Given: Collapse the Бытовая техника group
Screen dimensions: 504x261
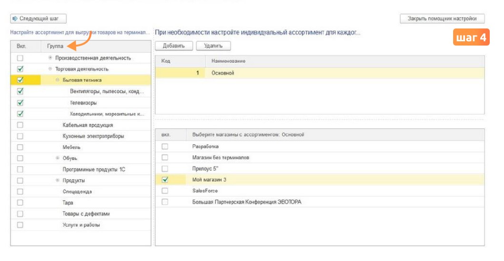Looking at the screenshot, I should (x=58, y=80).
